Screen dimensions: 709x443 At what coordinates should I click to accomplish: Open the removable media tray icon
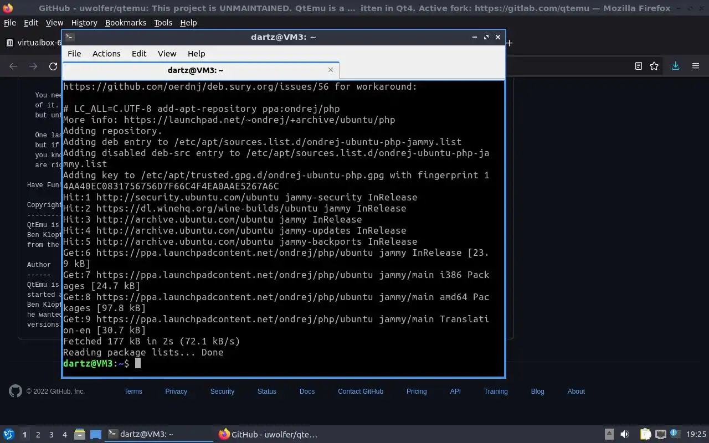[x=609, y=435]
